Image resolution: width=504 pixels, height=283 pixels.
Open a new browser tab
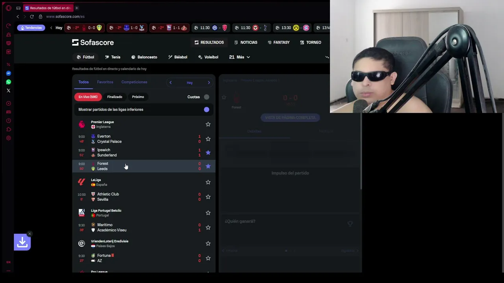click(x=77, y=8)
